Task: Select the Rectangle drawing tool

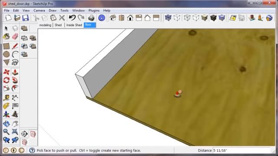Action: coord(7,46)
